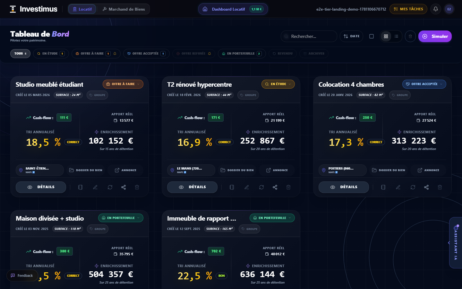Image resolution: width=462 pixels, height=289 pixels.
Task: Click the Investimus logo
Action: [33, 9]
